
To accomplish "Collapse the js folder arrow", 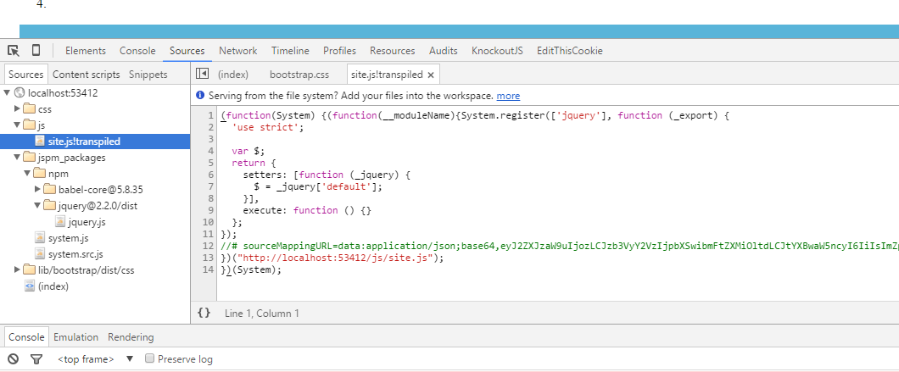I will coord(17,125).
